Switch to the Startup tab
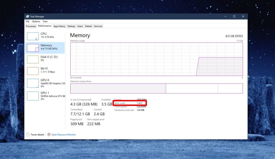 coord(71,26)
